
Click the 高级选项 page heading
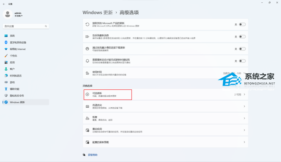click(129, 12)
